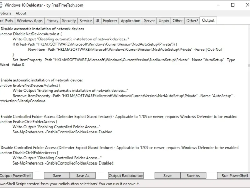The image size is (250, 188).
Task: Click Save As next to Output Radiobutton
Action: (x=193, y=175)
